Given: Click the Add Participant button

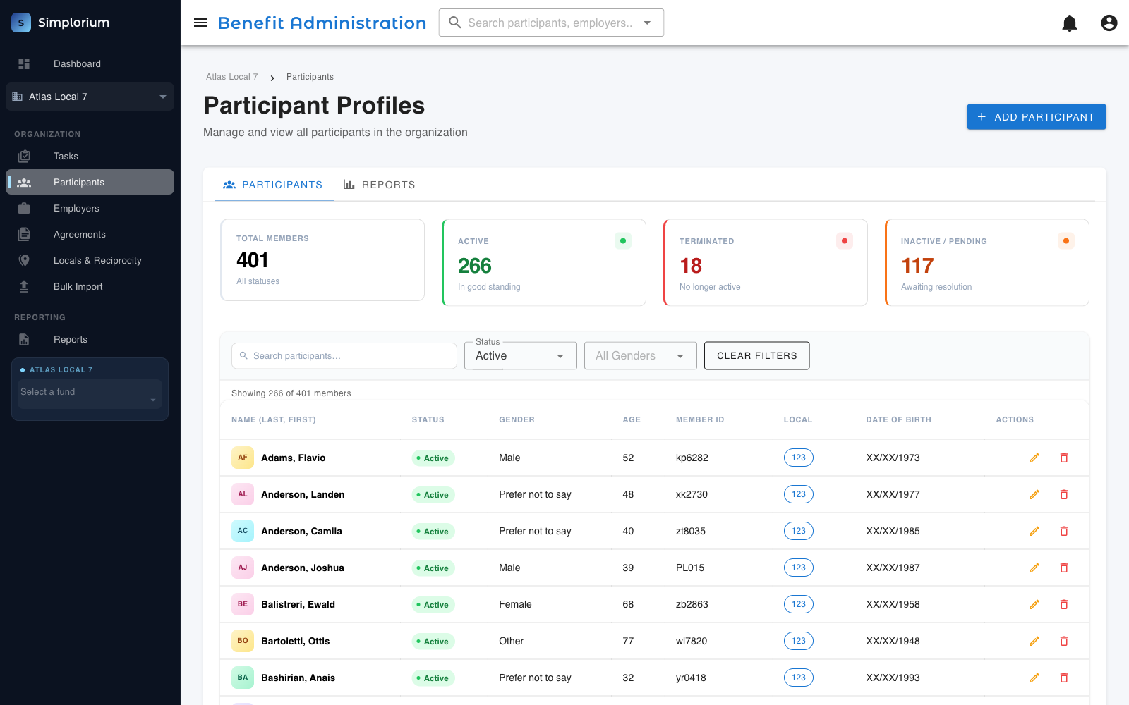Looking at the screenshot, I should coord(1036,117).
